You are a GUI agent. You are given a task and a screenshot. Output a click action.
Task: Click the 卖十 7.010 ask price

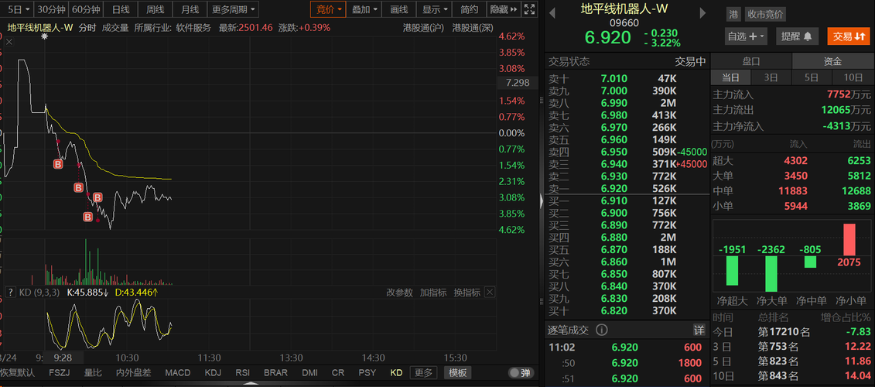[614, 79]
